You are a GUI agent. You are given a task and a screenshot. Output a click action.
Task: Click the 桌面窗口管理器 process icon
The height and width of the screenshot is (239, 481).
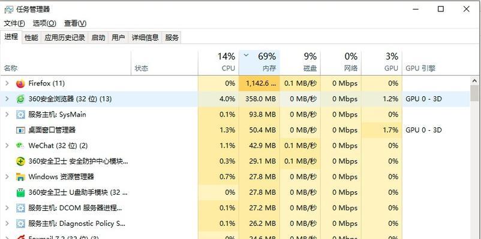coord(20,130)
